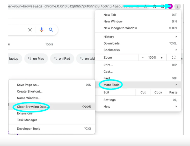Click the 100% zoom level value
The height and width of the screenshot is (146, 190).
(152, 58)
